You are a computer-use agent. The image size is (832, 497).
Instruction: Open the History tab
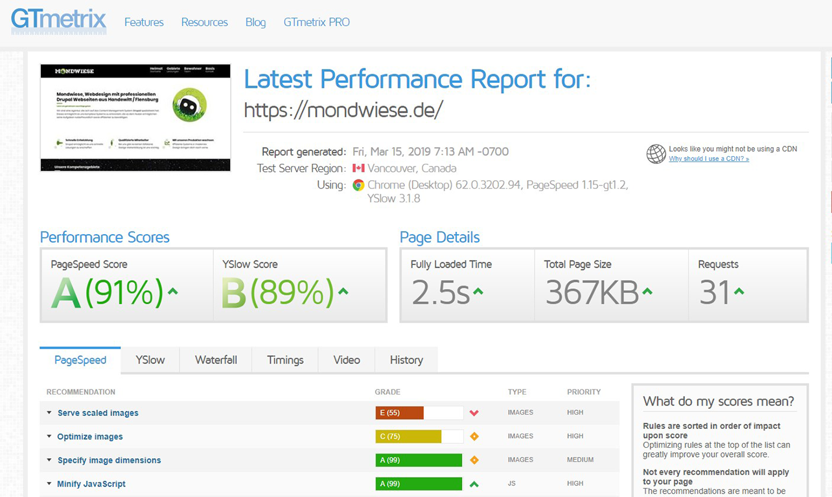coord(406,360)
